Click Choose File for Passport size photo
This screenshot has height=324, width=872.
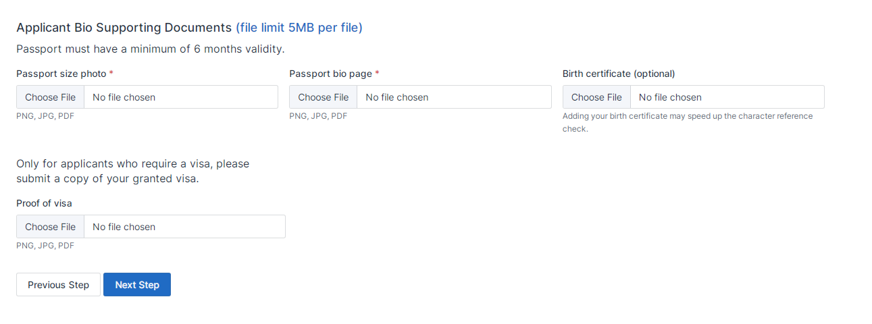pos(51,97)
